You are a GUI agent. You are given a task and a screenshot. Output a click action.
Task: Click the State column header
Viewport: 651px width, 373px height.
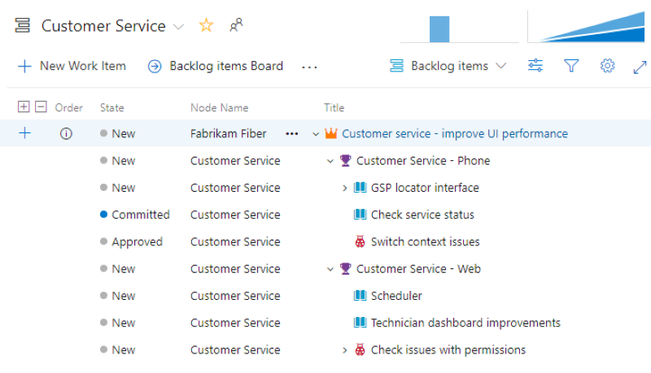click(x=111, y=108)
